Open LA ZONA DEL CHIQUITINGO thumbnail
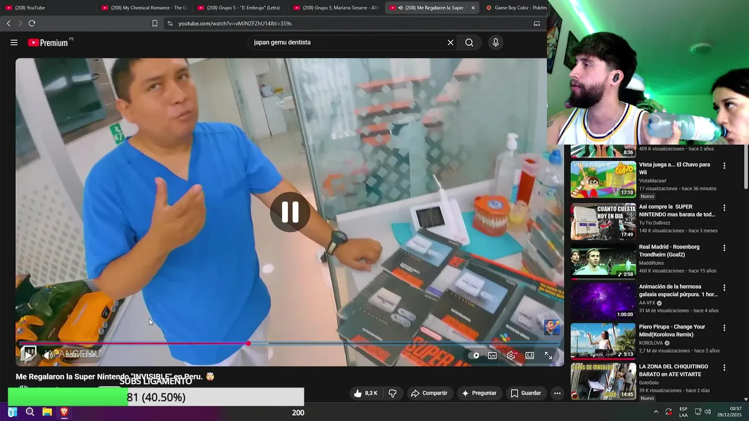 point(603,381)
